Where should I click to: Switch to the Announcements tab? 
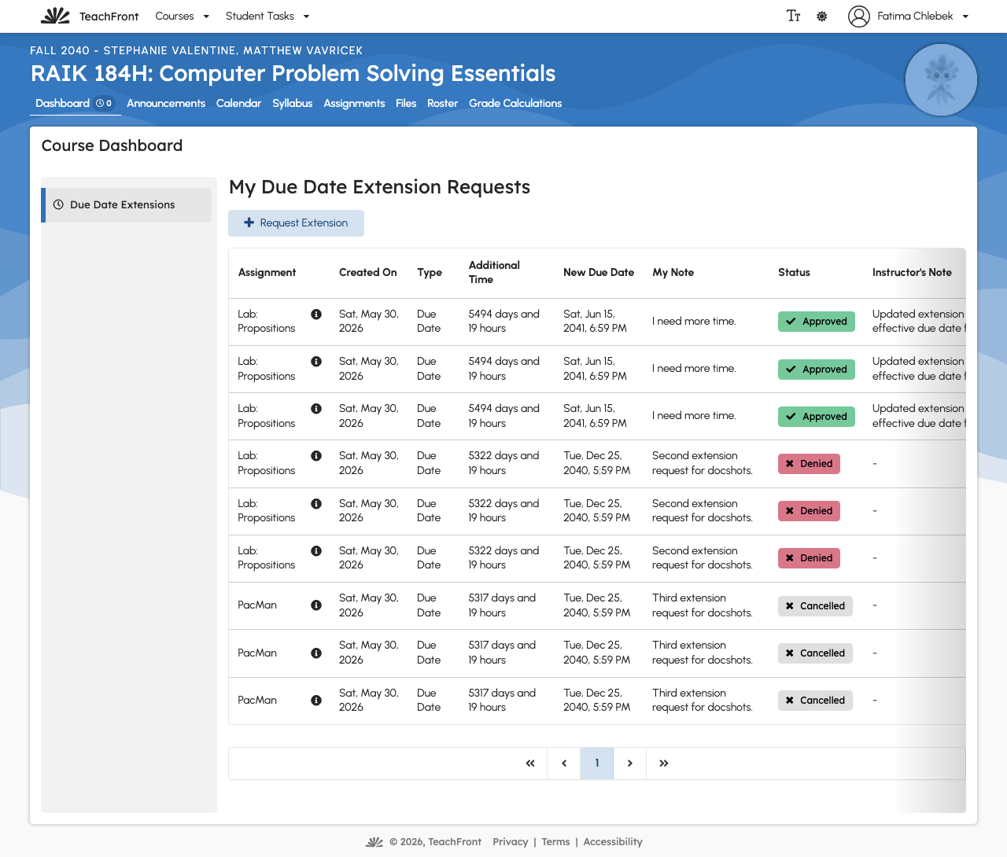point(166,103)
